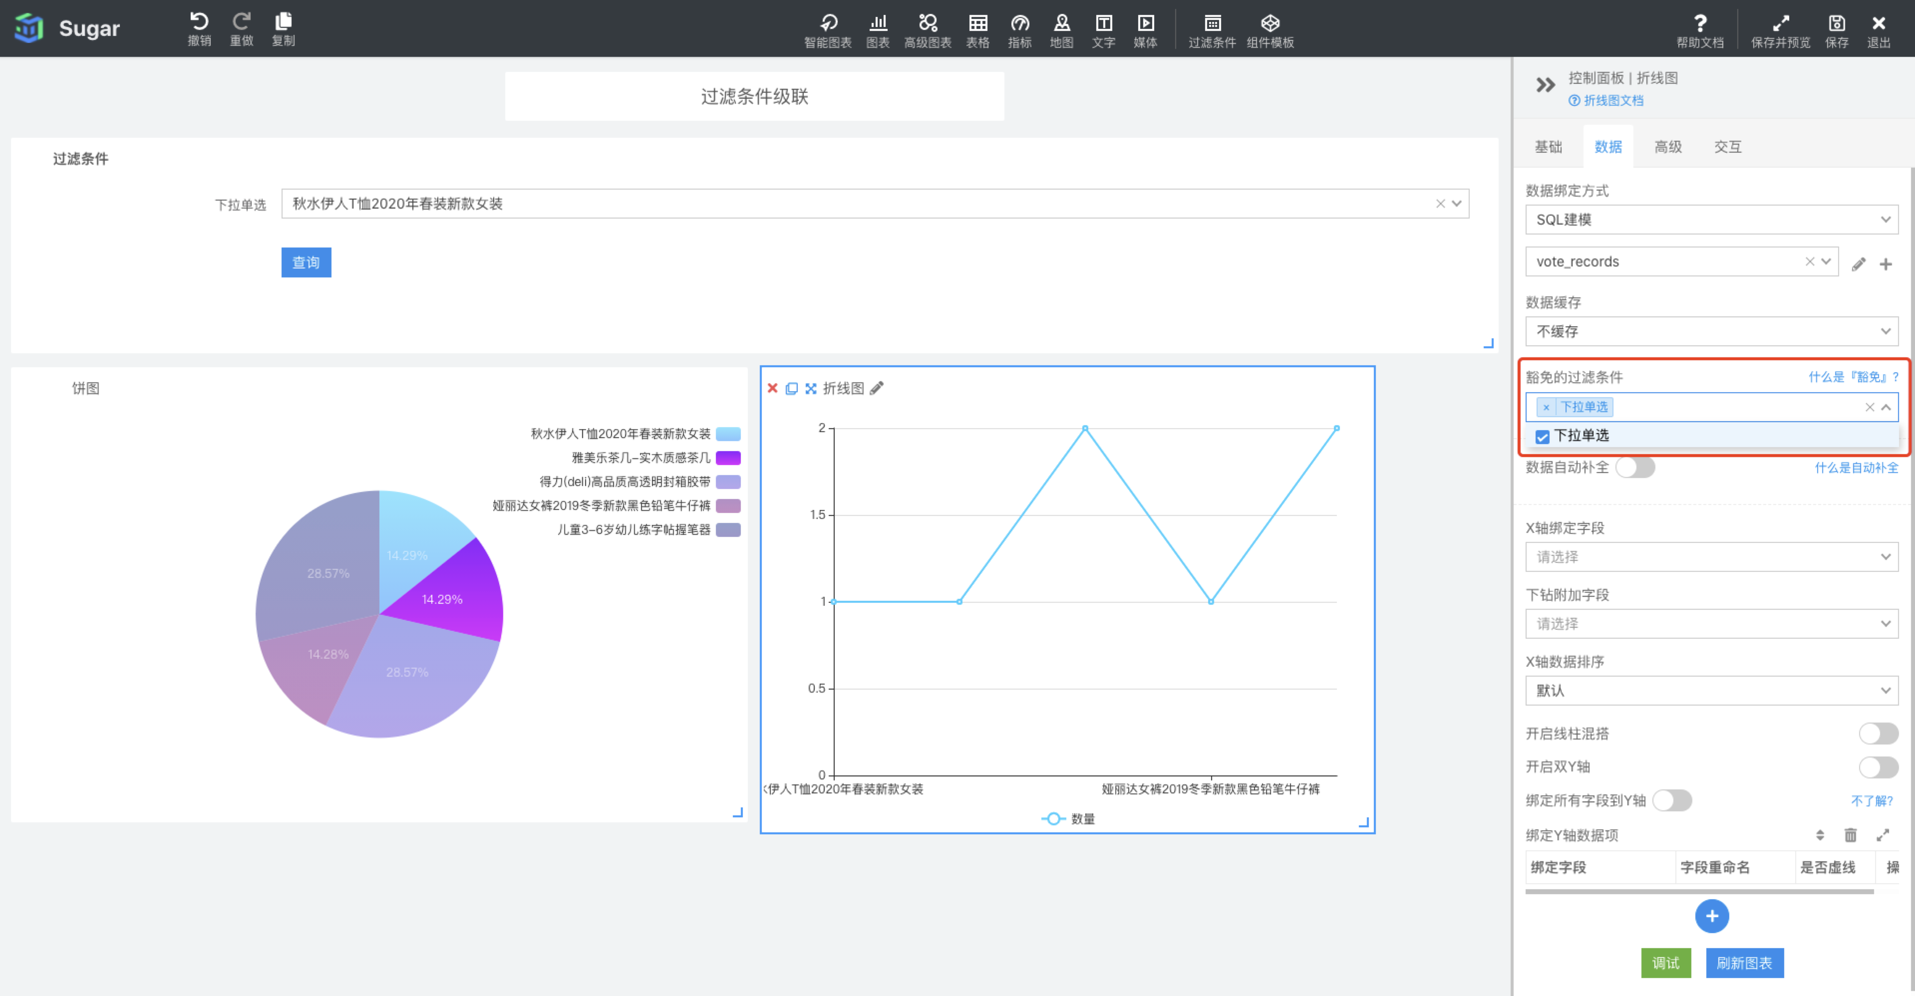The width and height of the screenshot is (1915, 996).
Task: Open the 什么是自动补全 link
Action: click(x=1856, y=468)
